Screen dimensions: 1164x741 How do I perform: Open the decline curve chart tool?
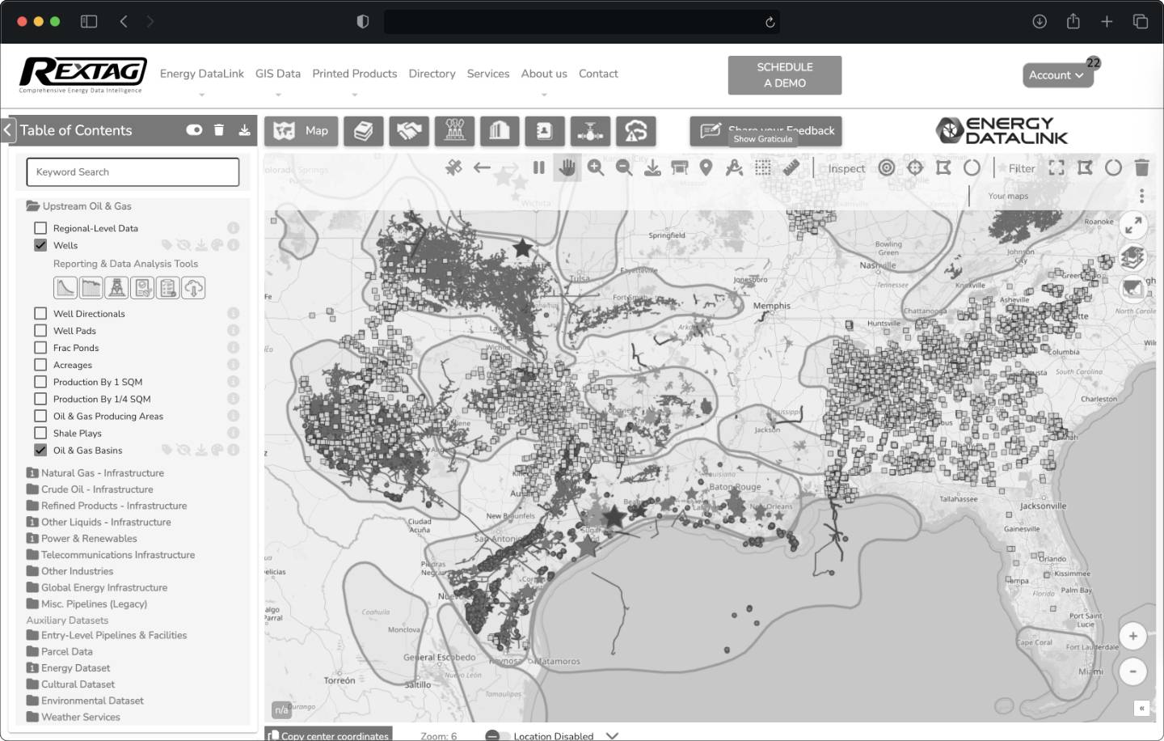[x=65, y=287]
